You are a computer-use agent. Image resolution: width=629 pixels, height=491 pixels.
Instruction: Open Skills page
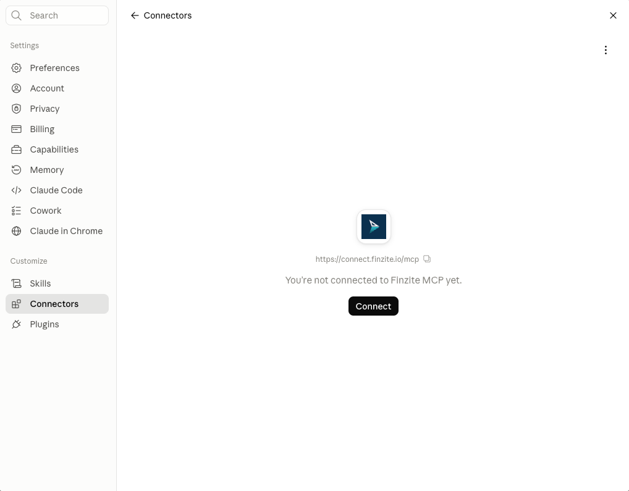pos(57,283)
